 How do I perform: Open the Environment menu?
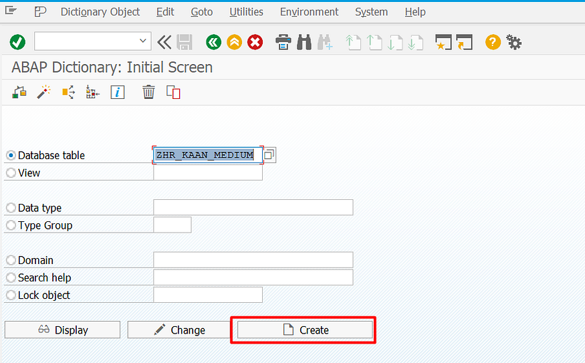pos(309,12)
